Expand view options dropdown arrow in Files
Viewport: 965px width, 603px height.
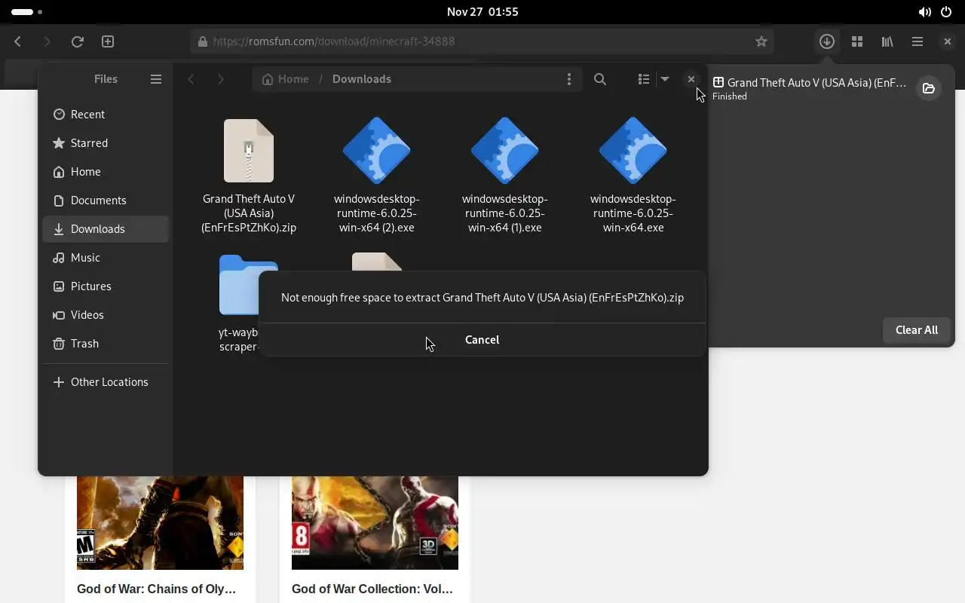[665, 79]
